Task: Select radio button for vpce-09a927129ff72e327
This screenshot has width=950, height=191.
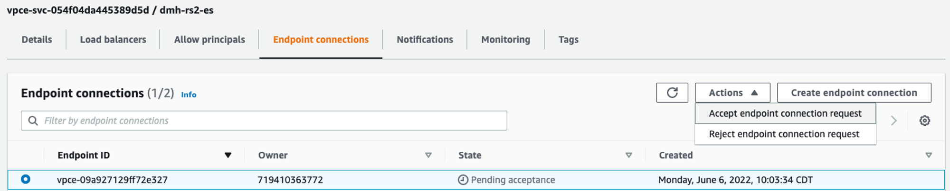Action: (26, 179)
